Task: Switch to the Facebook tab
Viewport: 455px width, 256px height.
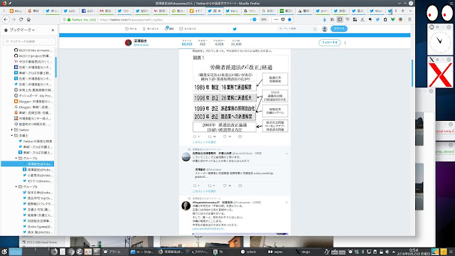Action: coord(88,11)
